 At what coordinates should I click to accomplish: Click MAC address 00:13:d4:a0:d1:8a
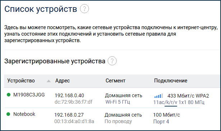(74, 121)
